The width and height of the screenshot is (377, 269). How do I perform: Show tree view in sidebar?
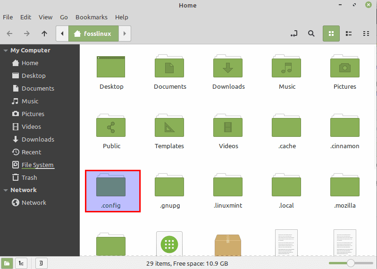[x=21, y=263]
